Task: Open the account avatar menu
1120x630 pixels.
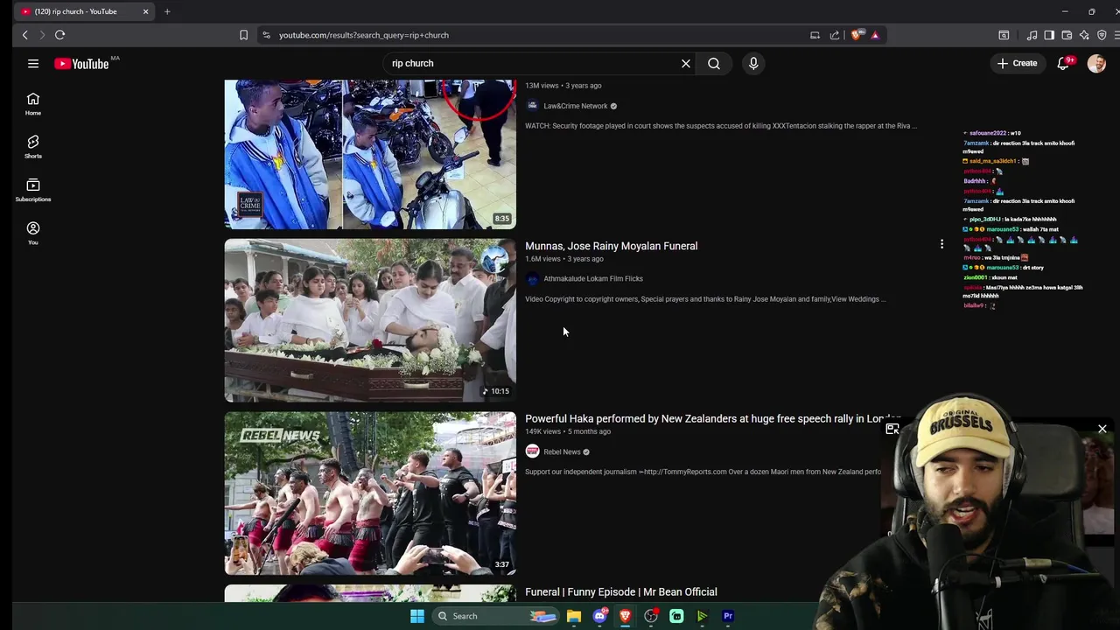Action: [1096, 63]
